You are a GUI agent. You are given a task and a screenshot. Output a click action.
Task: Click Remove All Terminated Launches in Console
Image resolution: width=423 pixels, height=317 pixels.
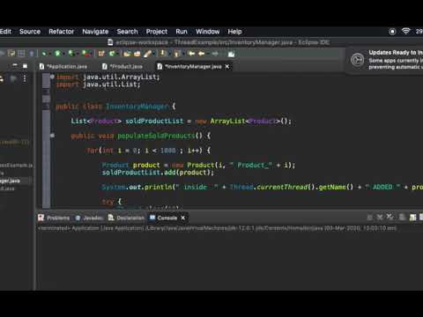390,217
